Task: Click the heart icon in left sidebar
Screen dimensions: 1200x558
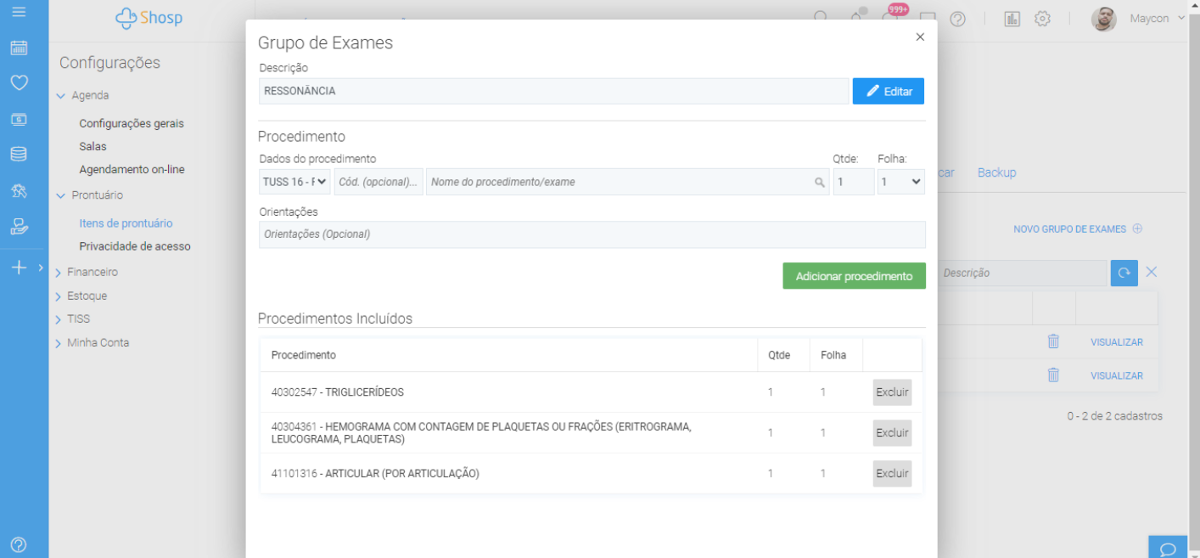Action: [19, 82]
